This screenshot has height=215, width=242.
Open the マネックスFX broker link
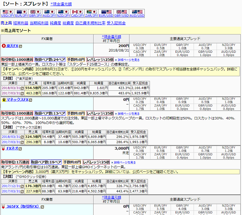pyautogui.click(x=17, y=100)
